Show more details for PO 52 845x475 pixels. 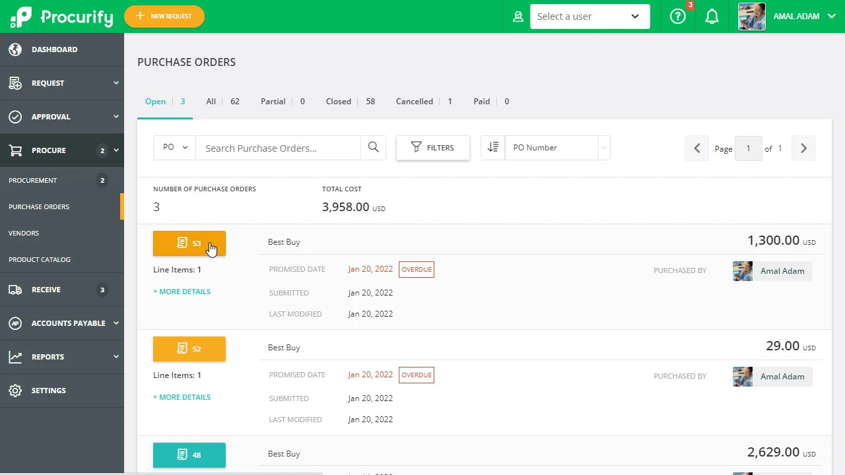pyautogui.click(x=182, y=397)
